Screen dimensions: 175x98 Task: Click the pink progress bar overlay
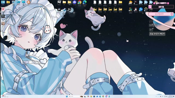[x=161, y=14]
